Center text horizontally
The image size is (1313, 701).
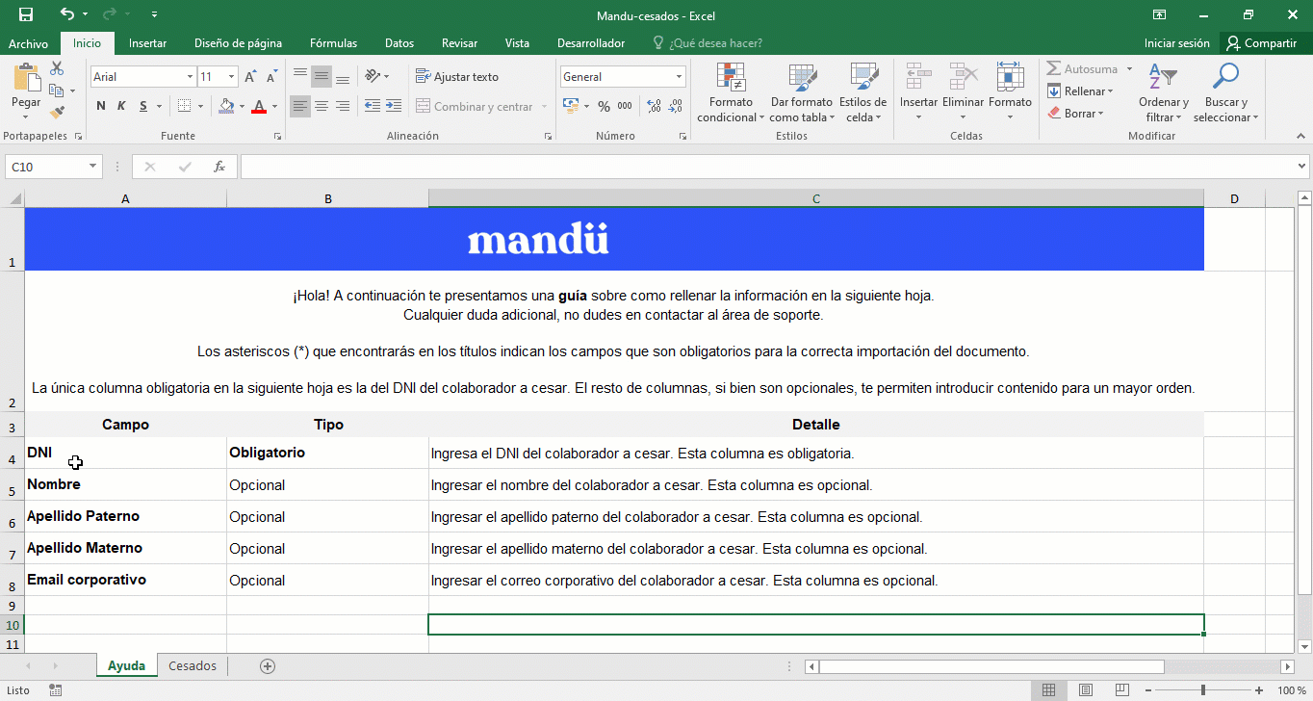tap(322, 106)
